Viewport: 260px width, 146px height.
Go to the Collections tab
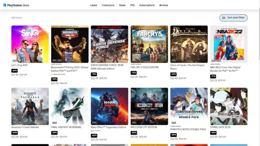point(108,5)
